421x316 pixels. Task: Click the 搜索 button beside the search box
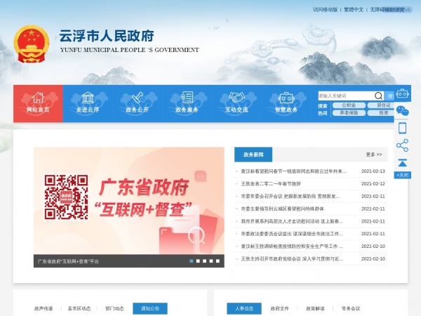click(390, 96)
